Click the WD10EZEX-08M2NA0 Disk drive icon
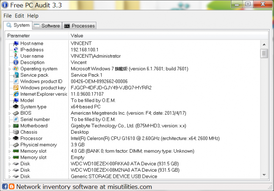Image resolution: width=274 pixels, height=191 pixels. 16,170
